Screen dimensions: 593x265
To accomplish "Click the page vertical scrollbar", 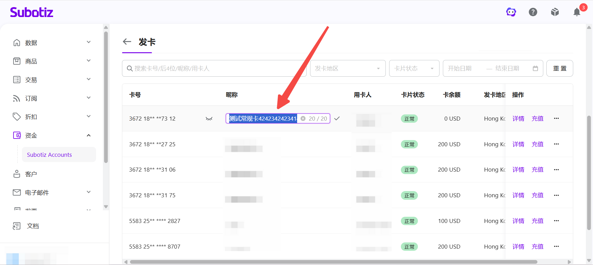I will tap(589, 173).
